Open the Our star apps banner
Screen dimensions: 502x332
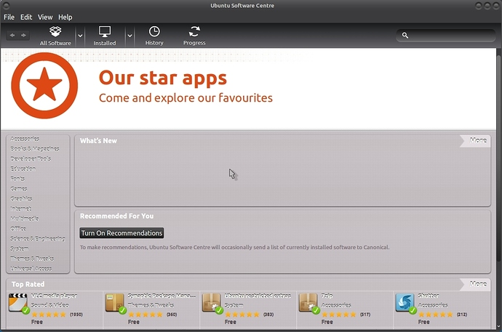coord(248,88)
